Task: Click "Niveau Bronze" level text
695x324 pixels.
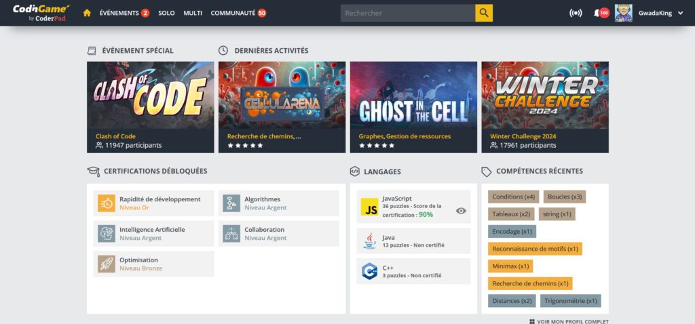Action: (x=141, y=268)
